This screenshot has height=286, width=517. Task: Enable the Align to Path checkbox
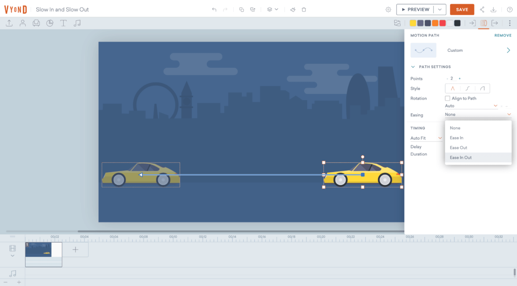[x=447, y=98]
